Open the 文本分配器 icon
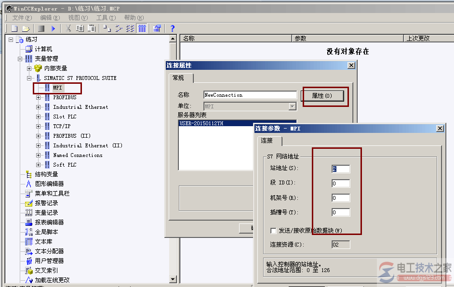 (28, 251)
